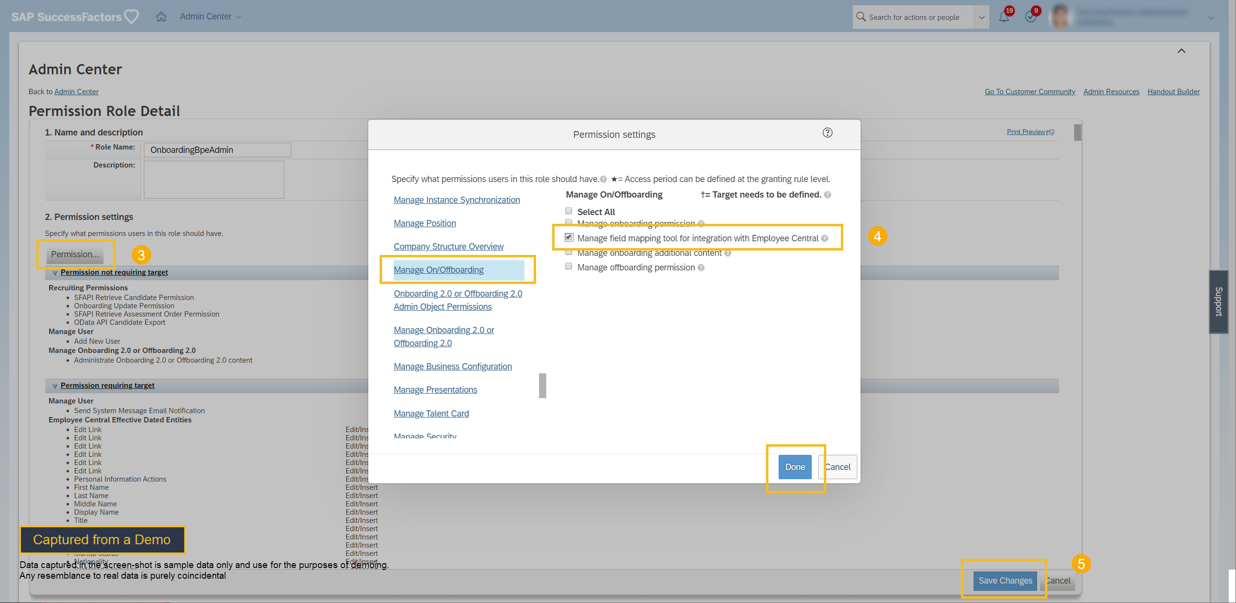This screenshot has height=603, width=1236.
Task: Click help icon after Target needs to be defined
Action: [828, 195]
